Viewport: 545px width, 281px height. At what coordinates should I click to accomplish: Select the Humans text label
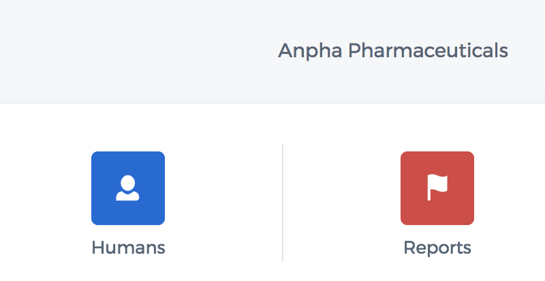[x=128, y=248]
